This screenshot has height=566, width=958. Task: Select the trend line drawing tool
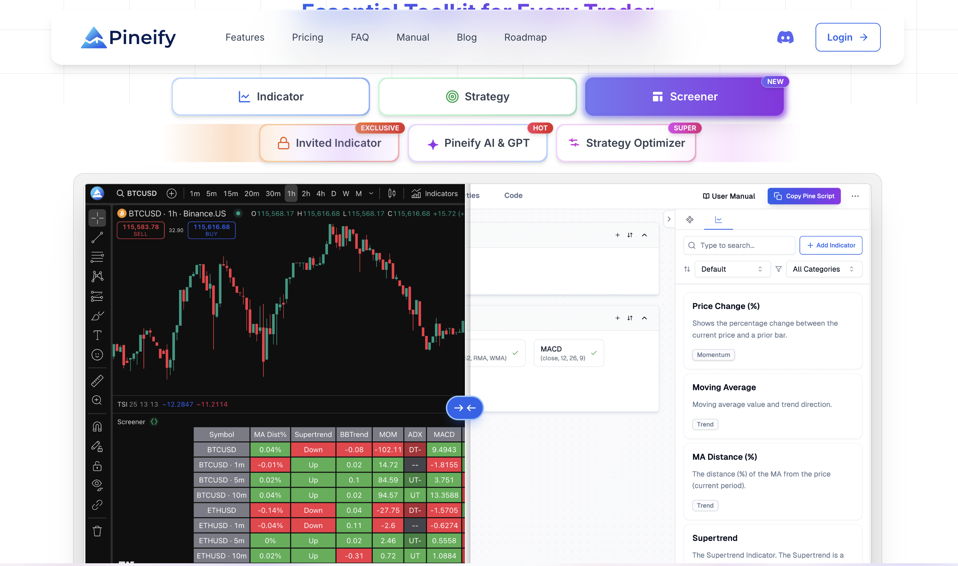point(97,238)
